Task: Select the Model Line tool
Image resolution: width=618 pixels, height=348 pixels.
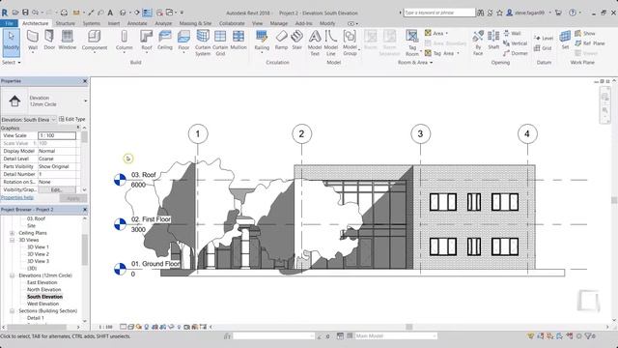Action: (x=331, y=43)
